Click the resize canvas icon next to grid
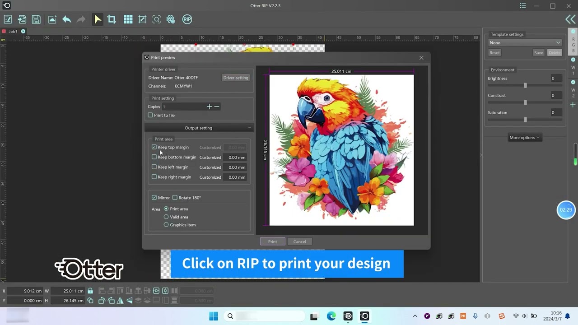578x325 pixels. coord(142,19)
